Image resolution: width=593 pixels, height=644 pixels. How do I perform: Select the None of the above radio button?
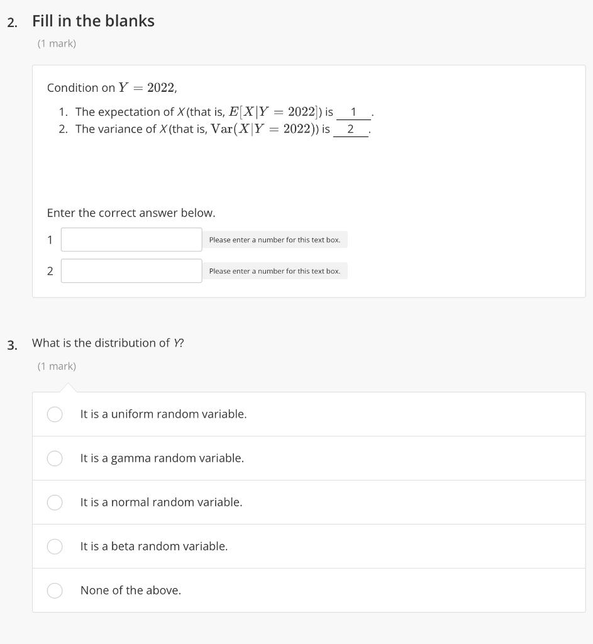[x=55, y=590]
